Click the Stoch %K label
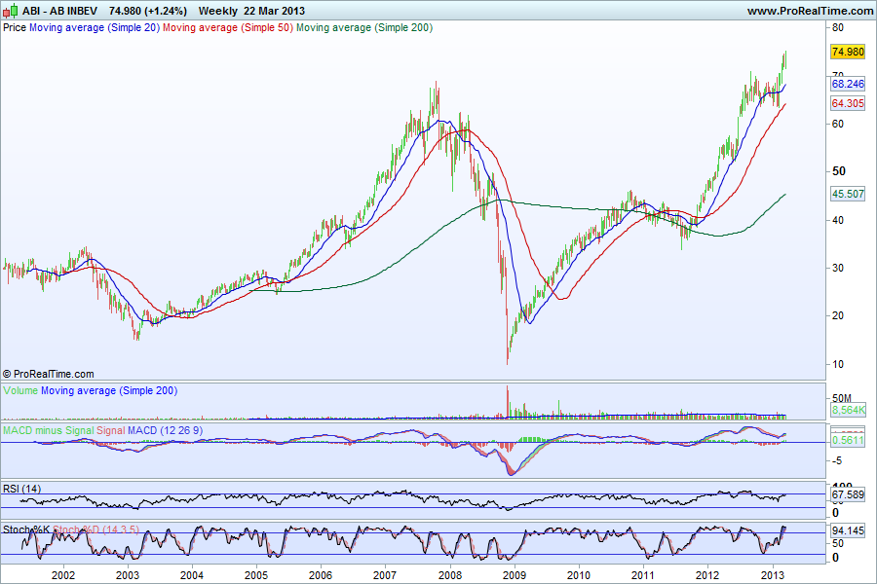This screenshot has height=584, width=877. point(26,529)
